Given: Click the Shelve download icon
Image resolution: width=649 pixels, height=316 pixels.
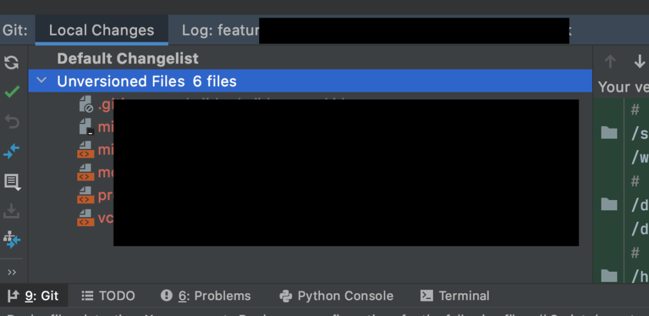Looking at the screenshot, I should click(11, 211).
